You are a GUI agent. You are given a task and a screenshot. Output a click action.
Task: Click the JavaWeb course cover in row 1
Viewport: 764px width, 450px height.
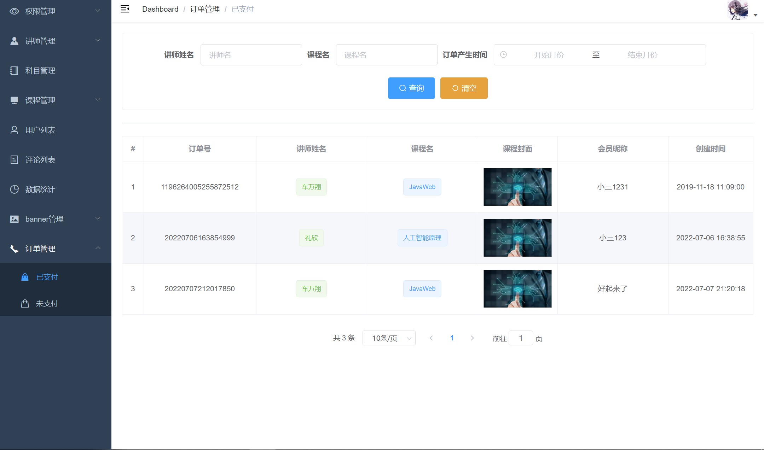(x=517, y=187)
